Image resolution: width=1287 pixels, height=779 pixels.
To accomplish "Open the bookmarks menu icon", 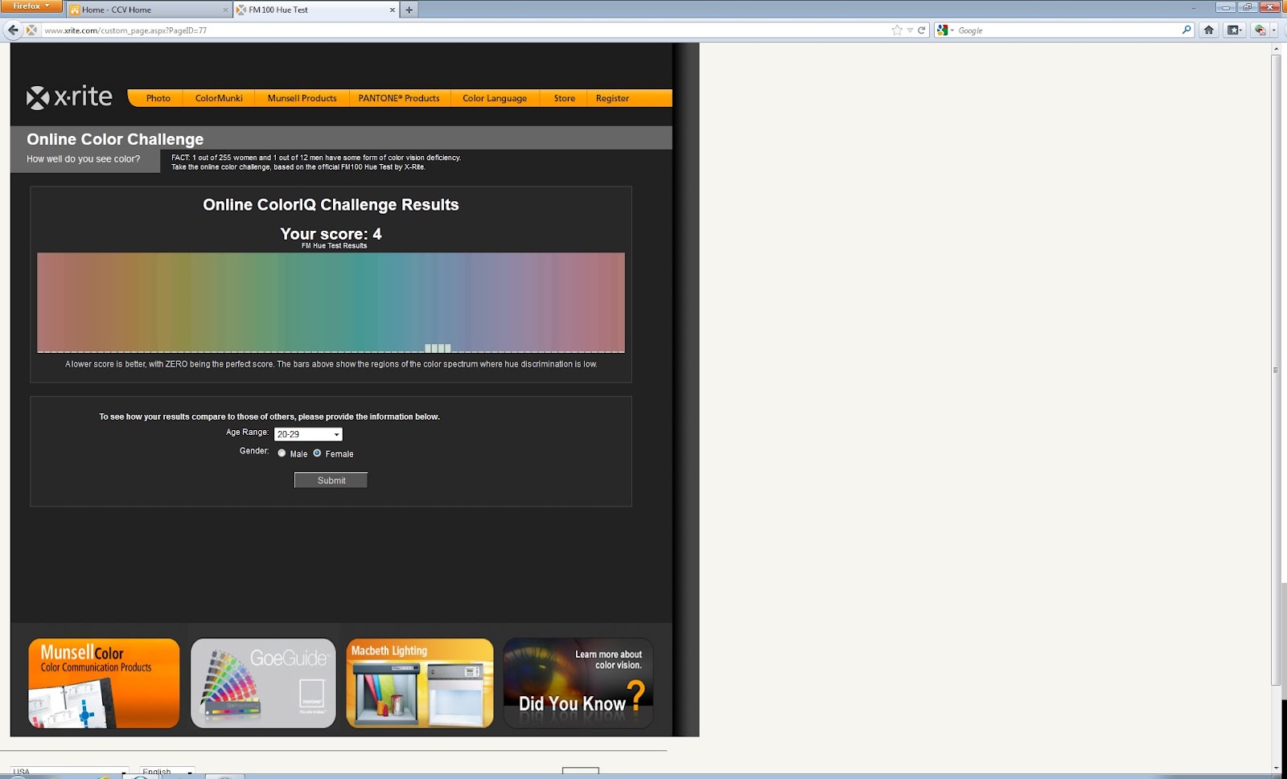I will pyautogui.click(x=1234, y=31).
